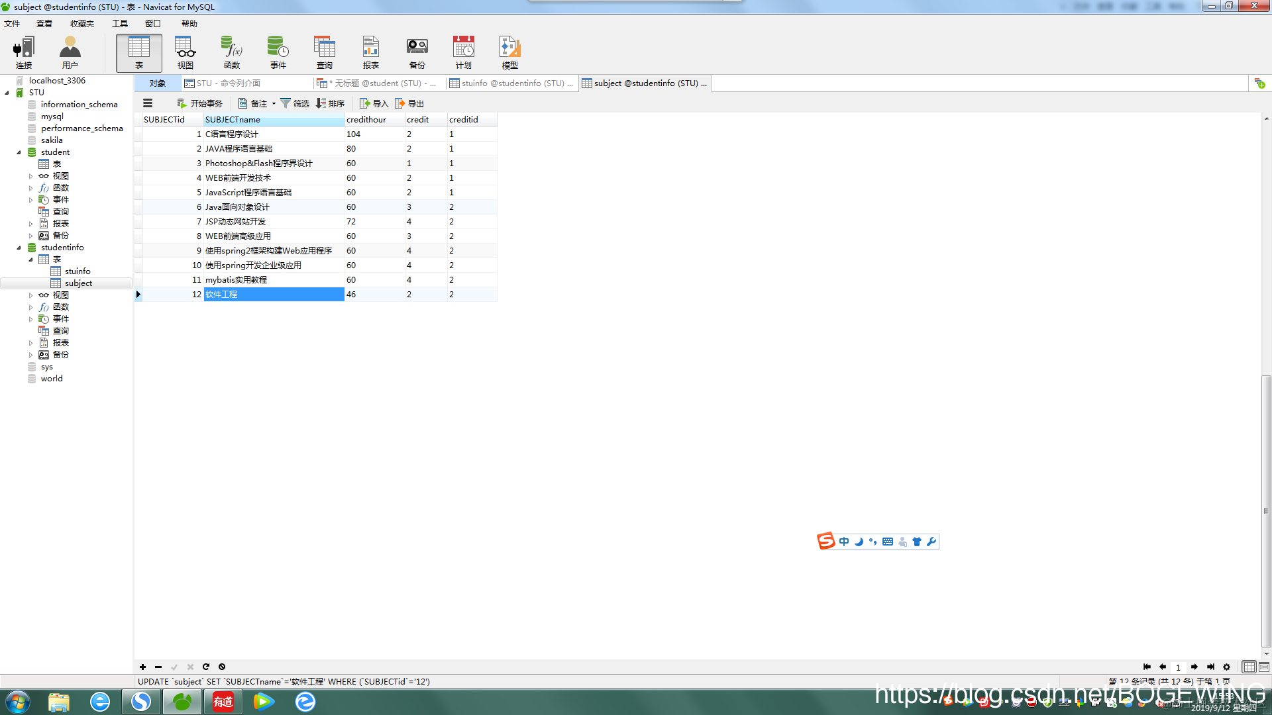Open the 函数 function toolbar icon
1272x715 pixels.
click(x=232, y=52)
